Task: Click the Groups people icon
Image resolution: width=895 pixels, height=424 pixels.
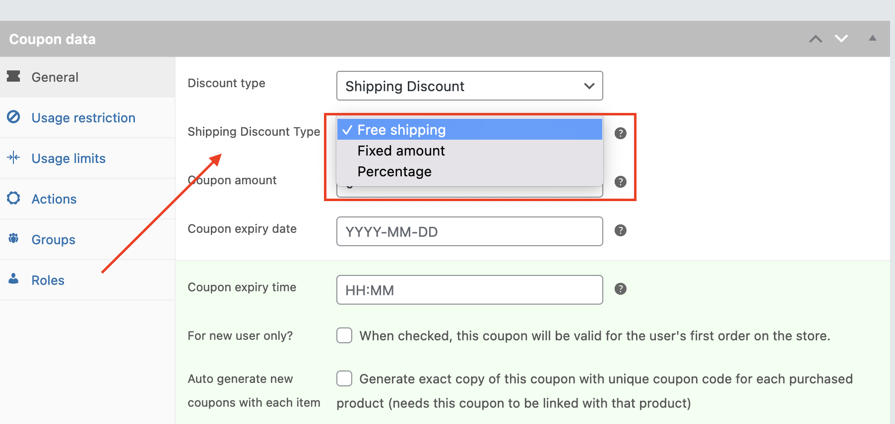Action: 13,239
